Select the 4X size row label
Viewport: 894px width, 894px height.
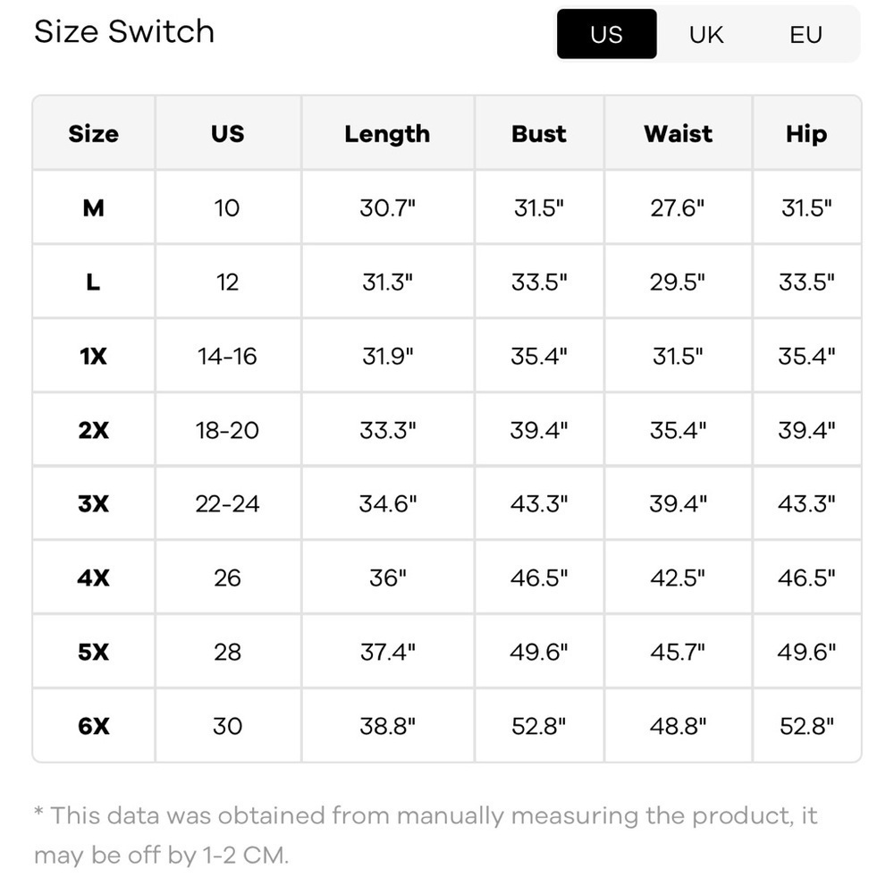coord(93,578)
